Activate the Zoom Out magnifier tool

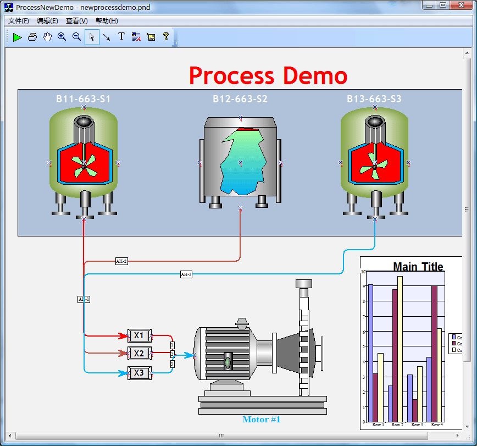[76, 37]
